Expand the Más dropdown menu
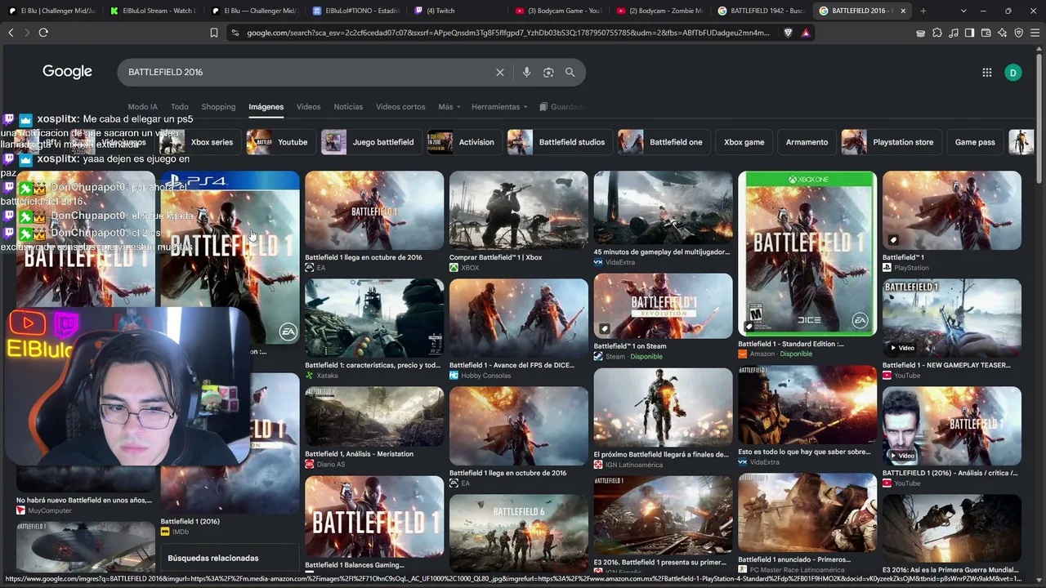Image resolution: width=1046 pixels, height=588 pixels. pos(449,107)
